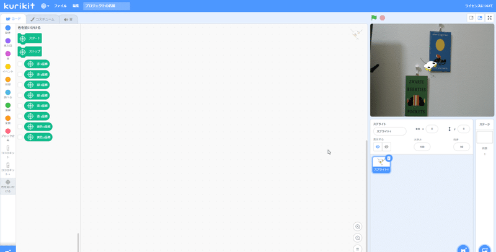Tick the checkbox beside 黄色 y座標
Screen dimensions: 496x252
(x=20, y=137)
